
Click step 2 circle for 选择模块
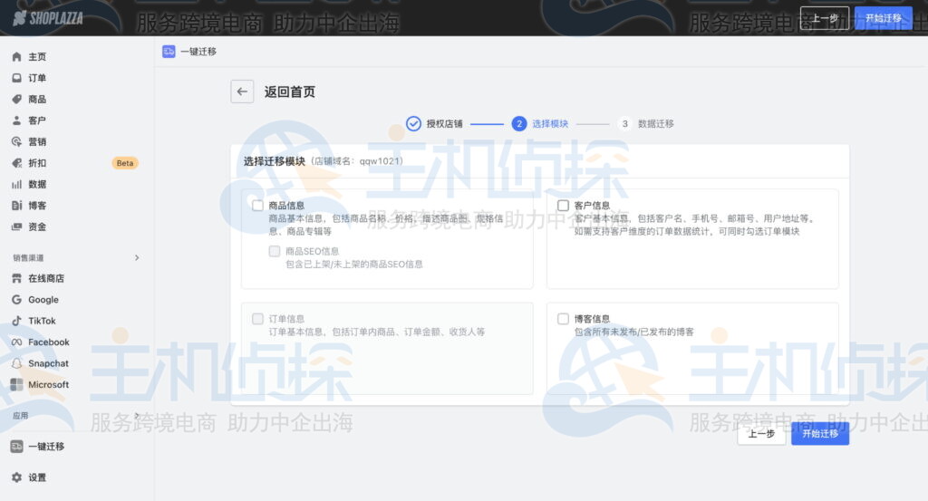click(519, 123)
